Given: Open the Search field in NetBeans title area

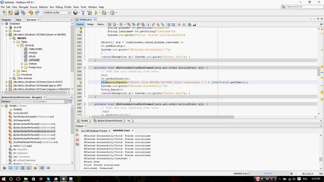Looking at the screenshot, I should [302, 7].
